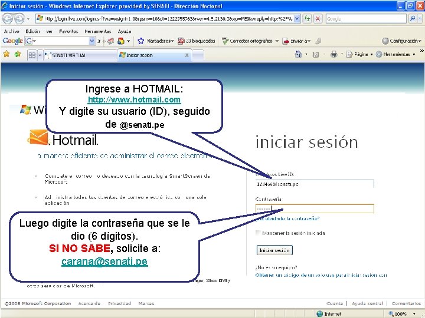Screen dimensions: 425x318
Task: Click the browser address bar URL
Action: coord(169,19)
